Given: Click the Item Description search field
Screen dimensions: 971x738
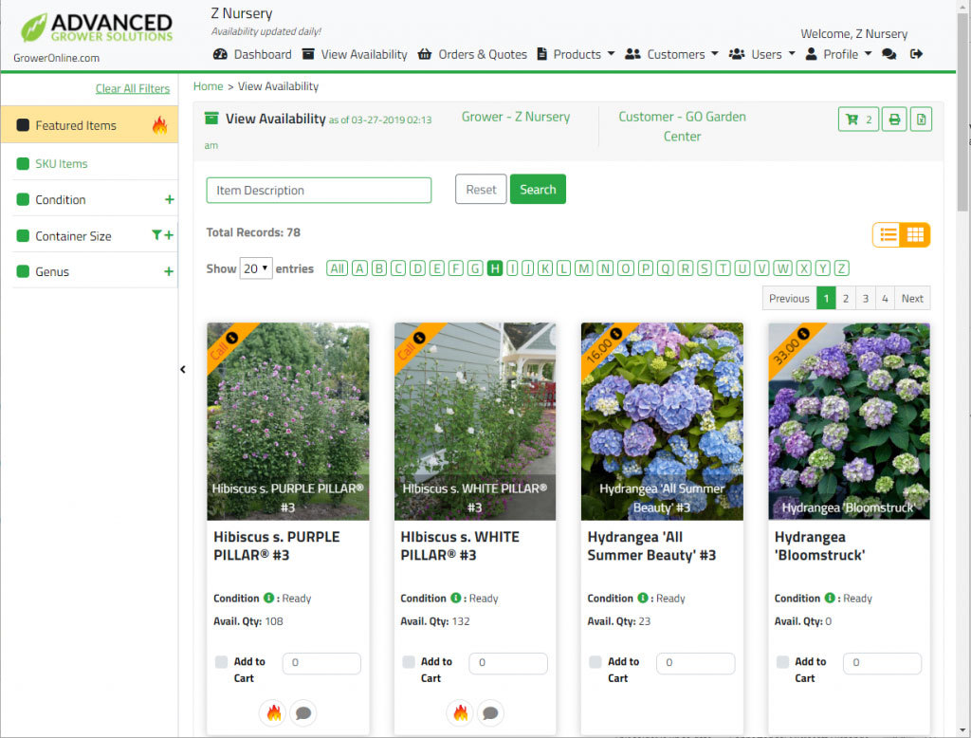Looking at the screenshot, I should [x=319, y=190].
